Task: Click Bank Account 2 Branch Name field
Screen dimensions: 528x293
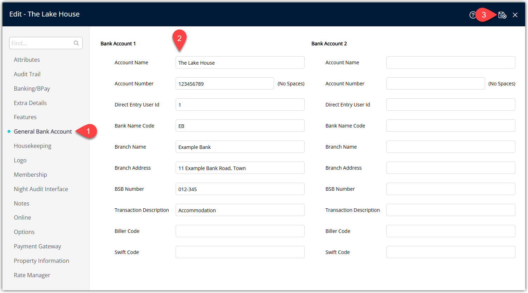Action: tap(451, 147)
